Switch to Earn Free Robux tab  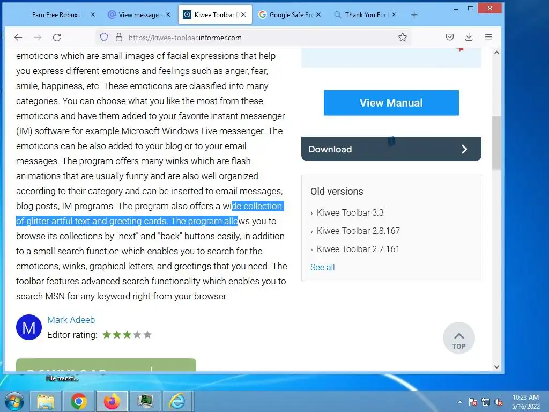[x=56, y=14]
